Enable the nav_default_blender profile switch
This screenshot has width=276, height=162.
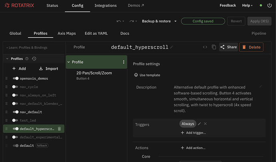[x=15, y=104]
